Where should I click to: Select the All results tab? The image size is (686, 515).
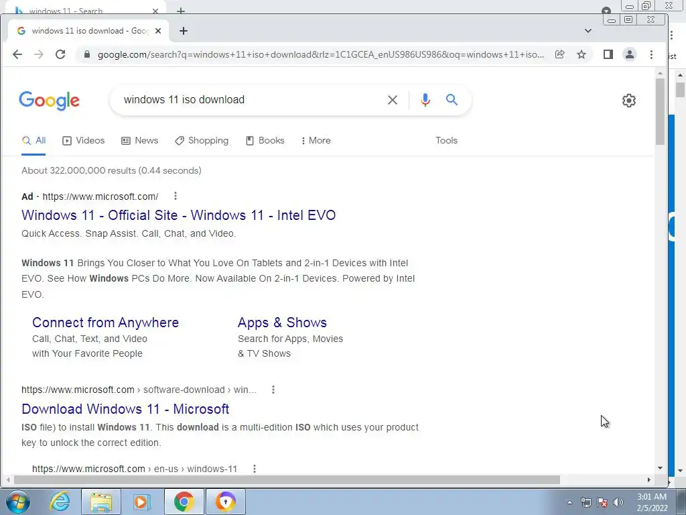33,141
